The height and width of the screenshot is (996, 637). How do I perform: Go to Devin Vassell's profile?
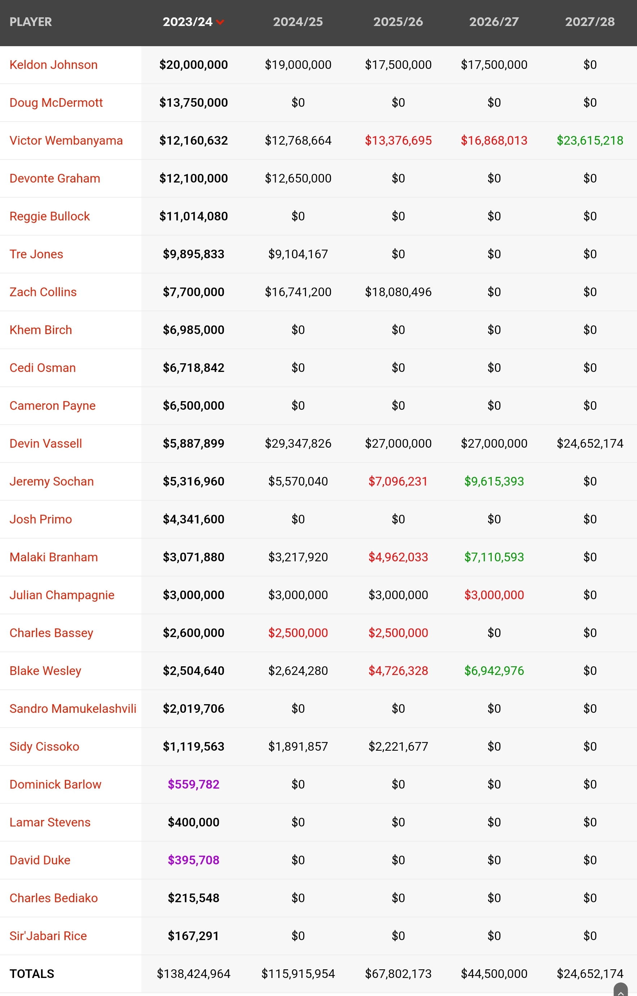pyautogui.click(x=45, y=444)
